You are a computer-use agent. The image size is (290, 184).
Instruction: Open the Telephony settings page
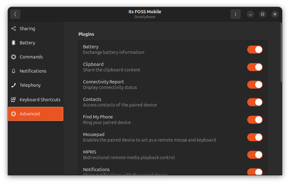point(30,85)
